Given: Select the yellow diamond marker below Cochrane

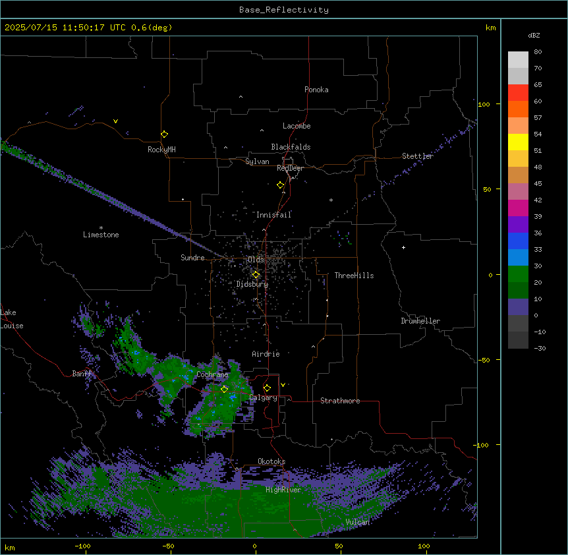Looking at the screenshot, I should pos(224,389).
